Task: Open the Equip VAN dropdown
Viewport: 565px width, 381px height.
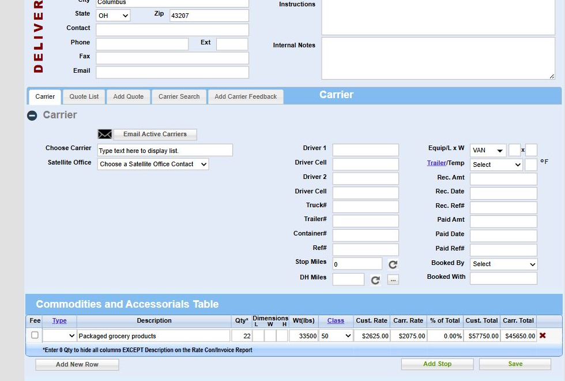Action: 488,150
